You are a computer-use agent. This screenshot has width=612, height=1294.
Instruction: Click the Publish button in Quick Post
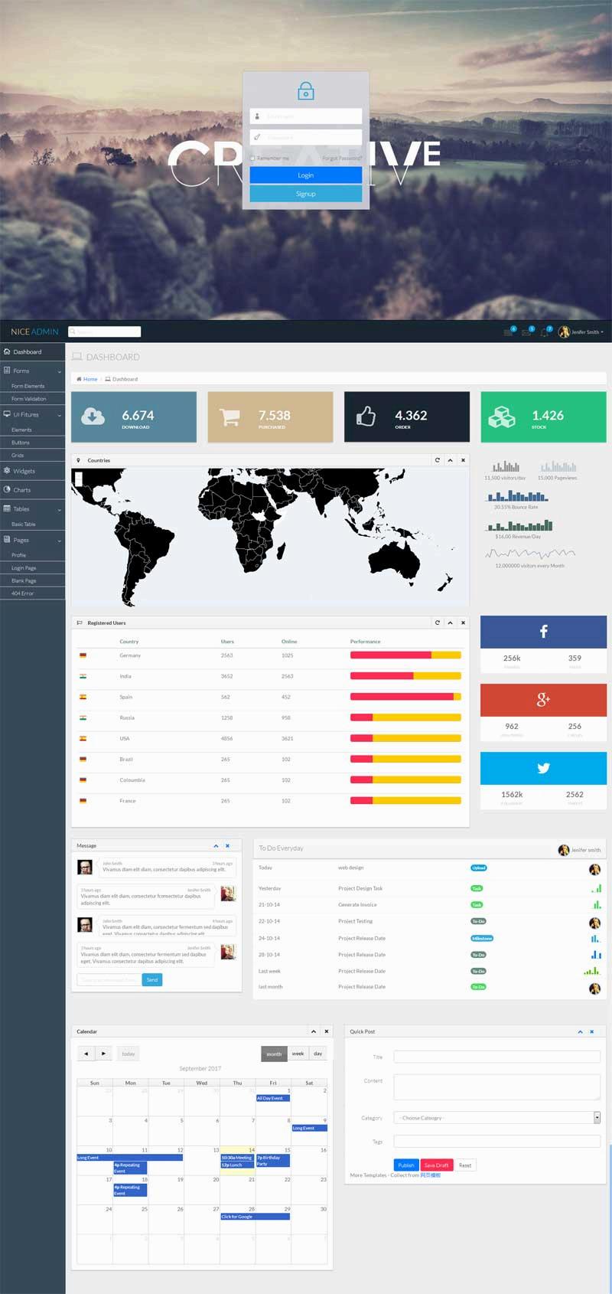[405, 1165]
